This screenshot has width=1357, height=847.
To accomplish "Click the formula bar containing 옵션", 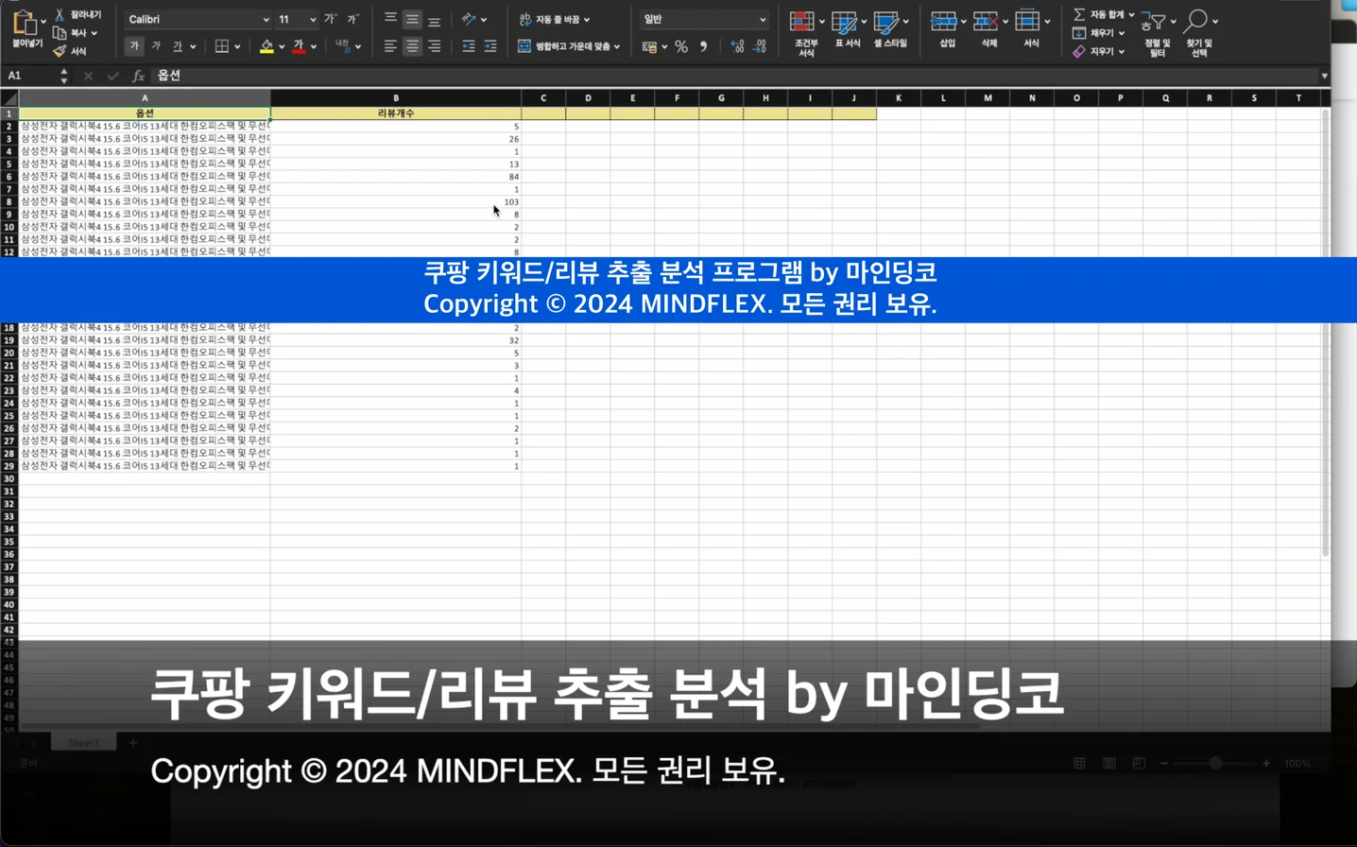I will coord(732,76).
